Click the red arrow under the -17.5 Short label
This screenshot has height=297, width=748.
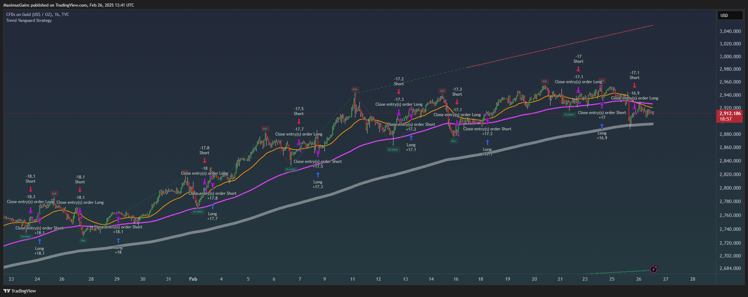299,122
